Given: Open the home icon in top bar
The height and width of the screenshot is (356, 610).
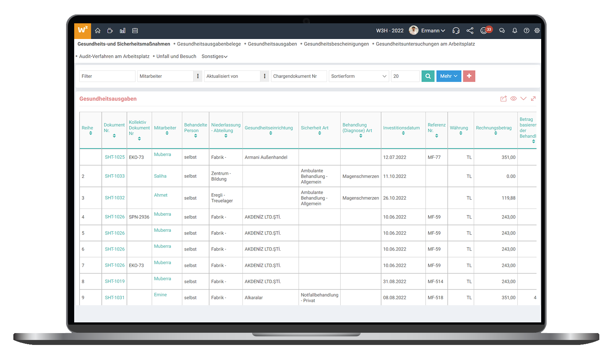Looking at the screenshot, I should click(98, 31).
